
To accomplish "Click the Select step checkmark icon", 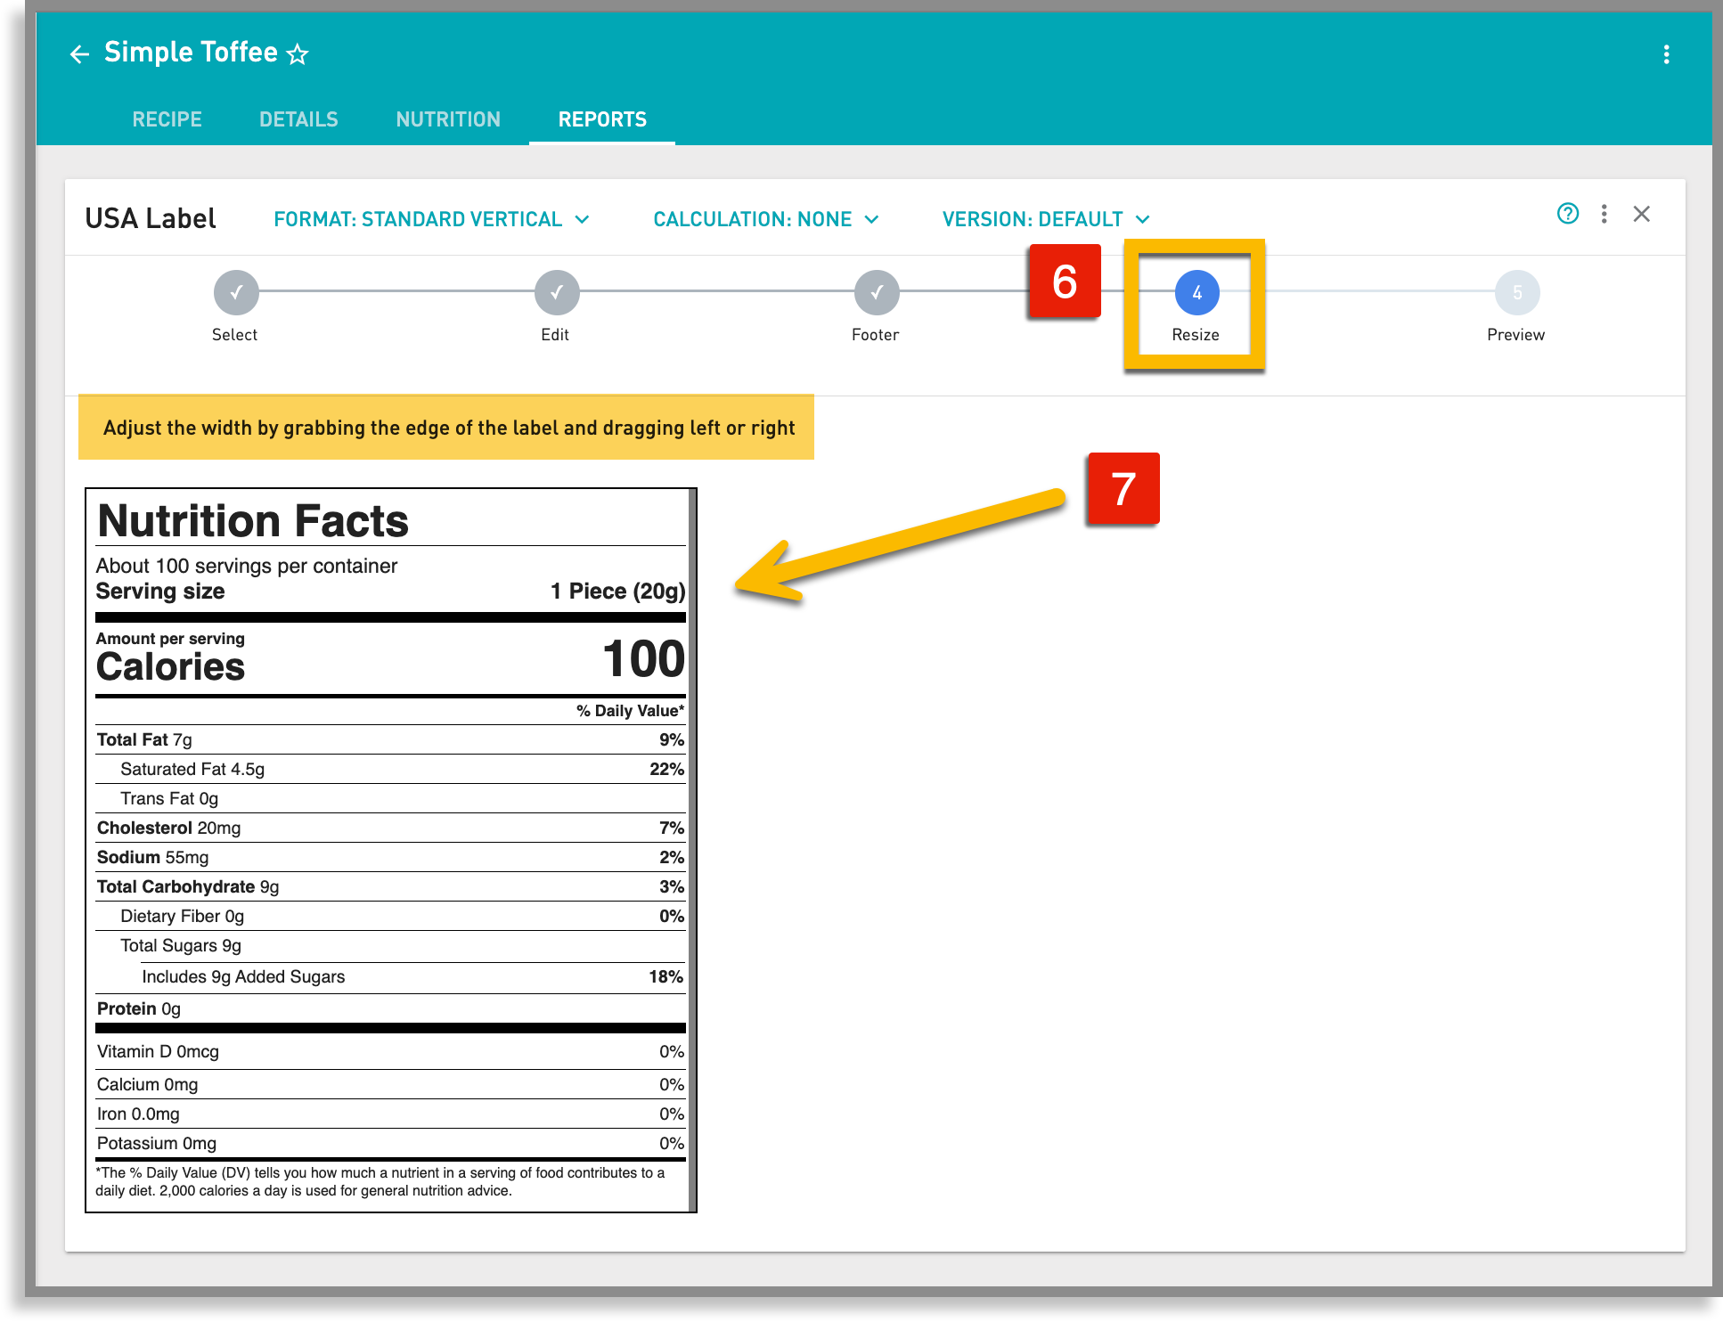I will point(235,292).
